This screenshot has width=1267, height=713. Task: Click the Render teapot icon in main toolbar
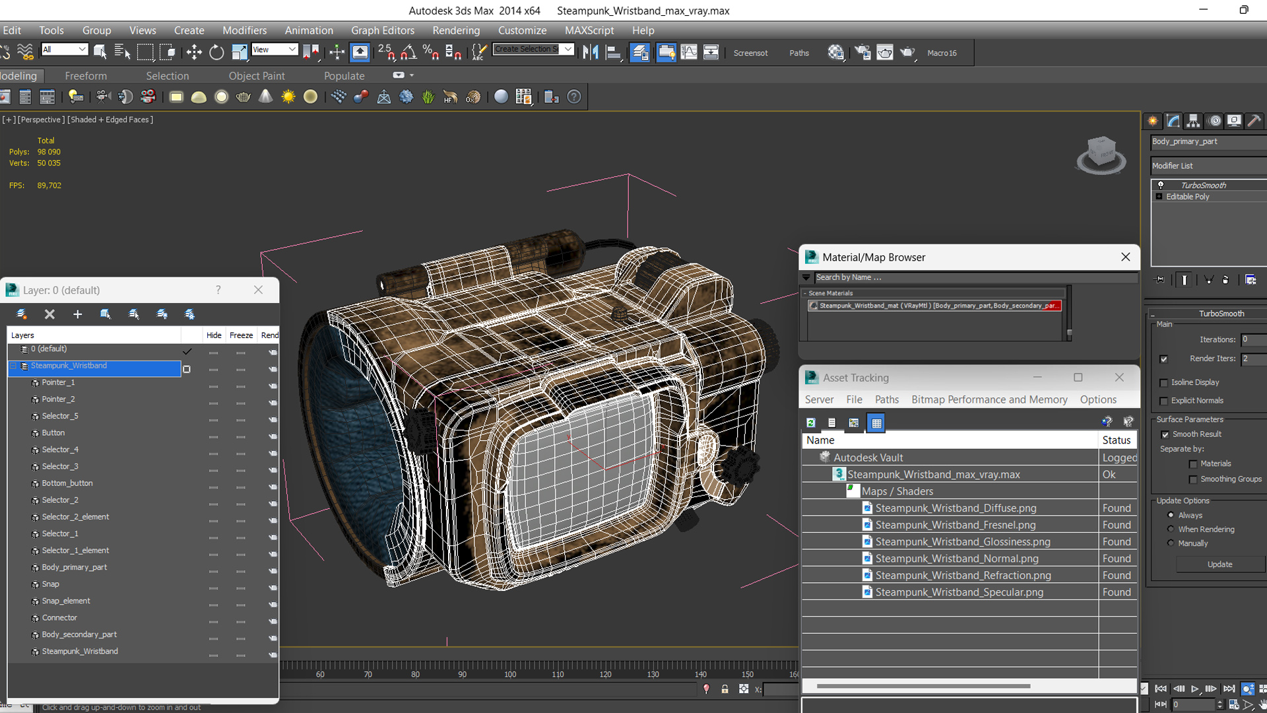point(907,52)
